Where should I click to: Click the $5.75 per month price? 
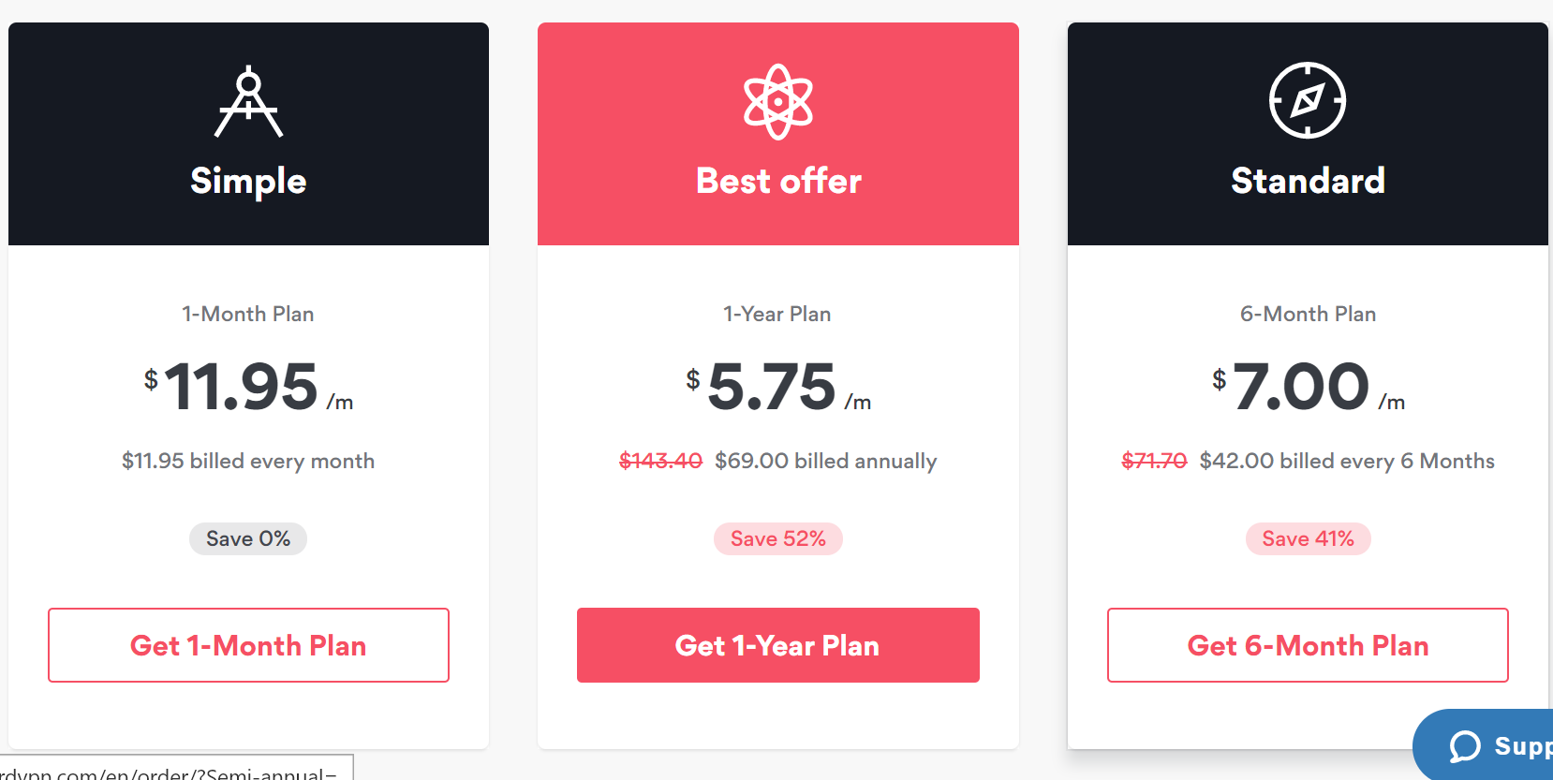point(777,387)
